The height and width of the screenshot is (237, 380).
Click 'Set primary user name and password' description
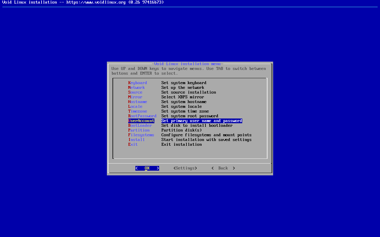click(x=202, y=121)
